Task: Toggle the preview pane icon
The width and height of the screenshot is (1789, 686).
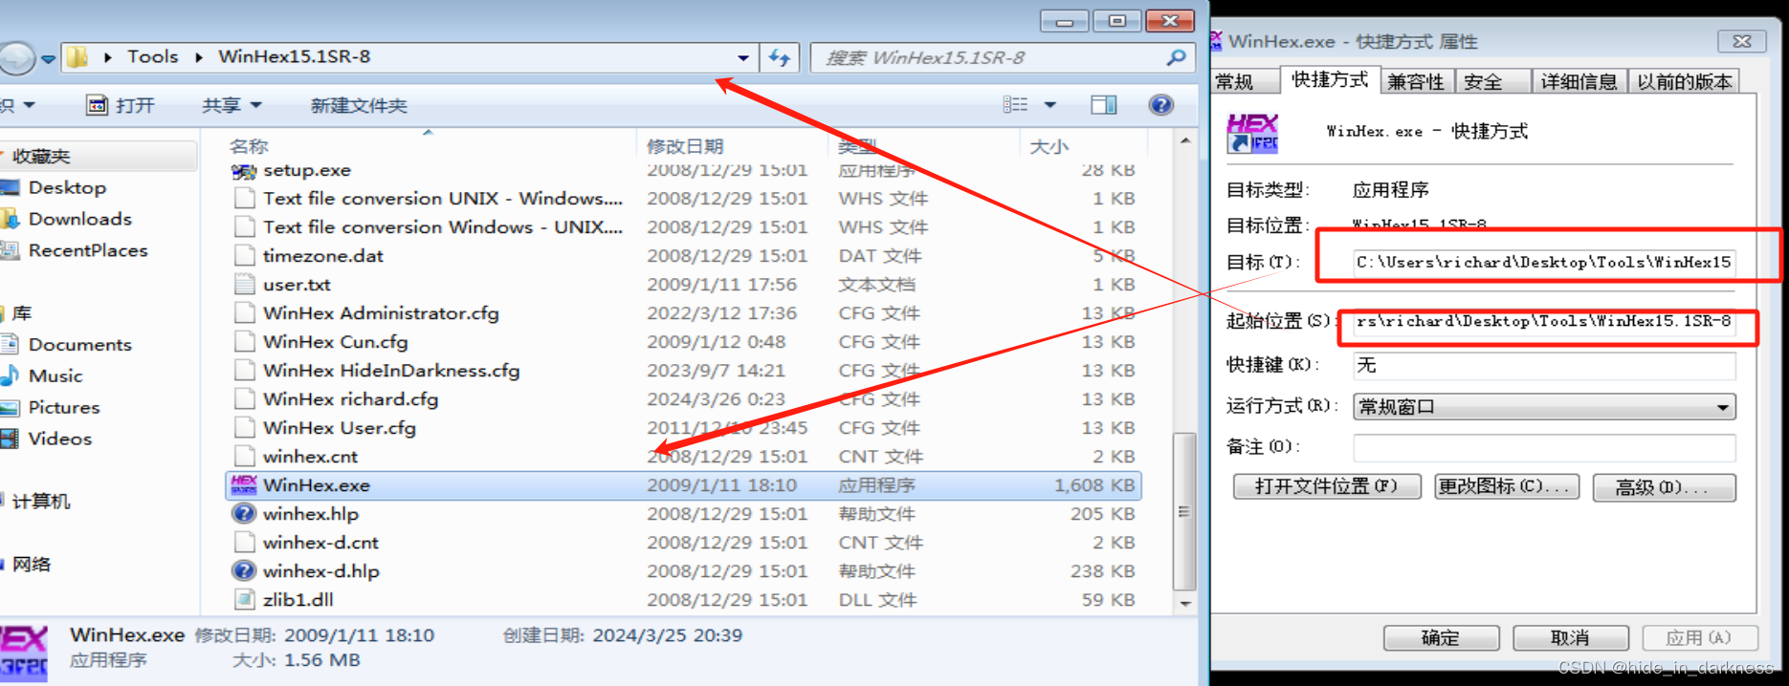Action: point(1104,104)
